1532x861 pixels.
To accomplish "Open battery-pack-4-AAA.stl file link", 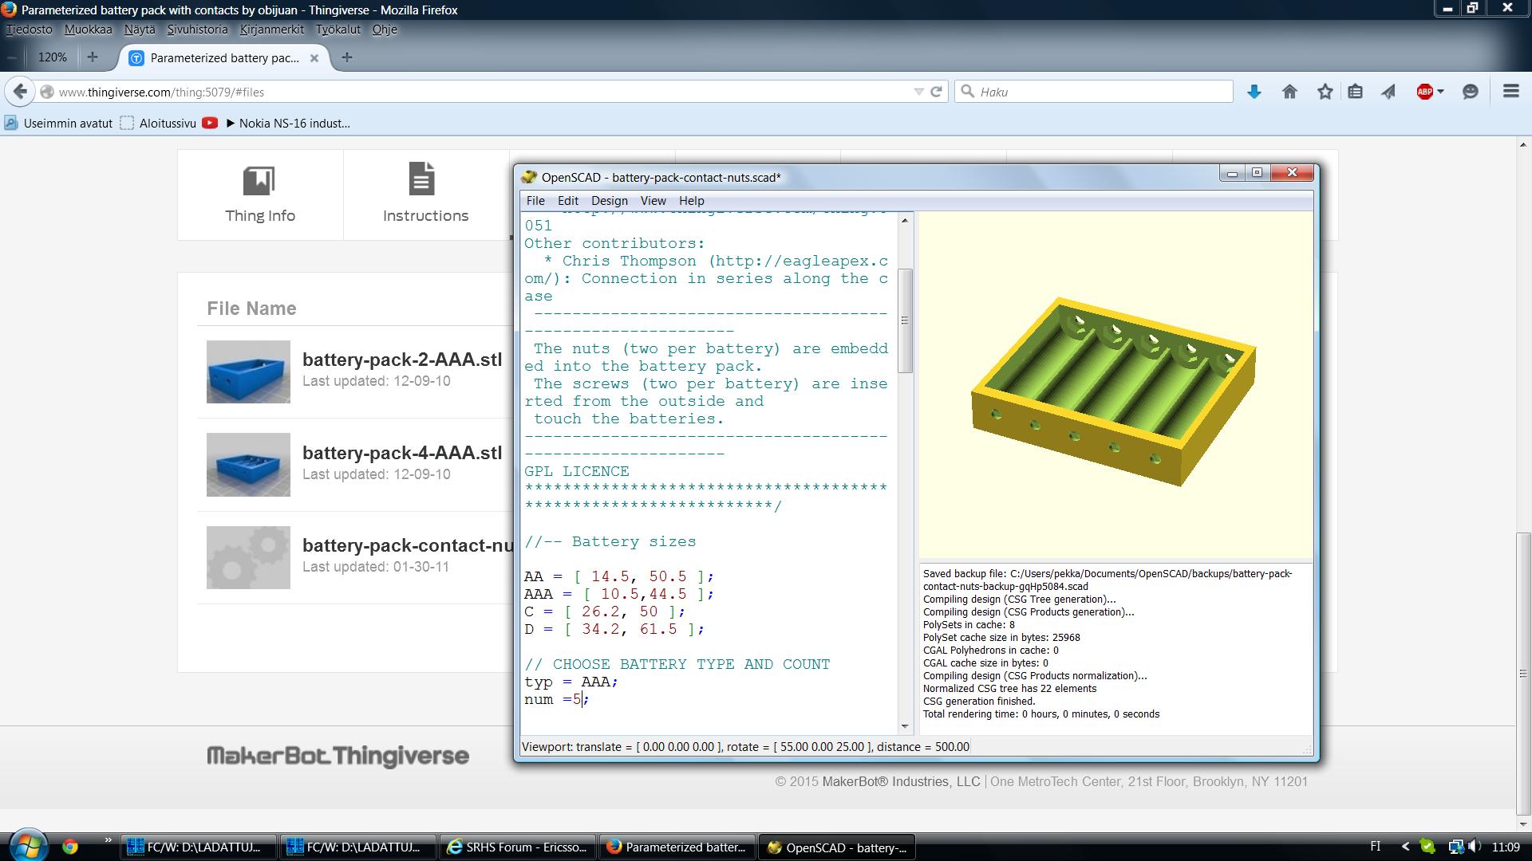I will point(402,453).
